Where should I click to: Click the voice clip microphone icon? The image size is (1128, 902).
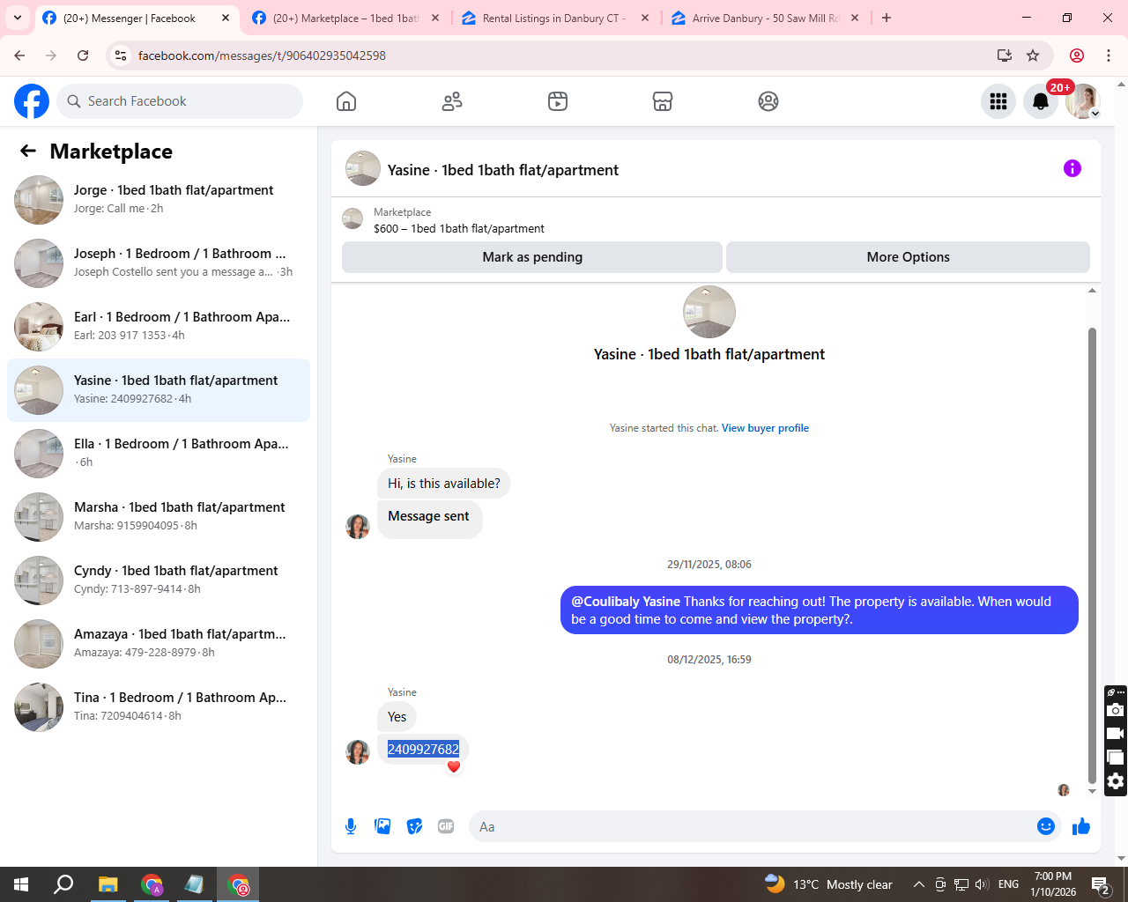coord(351,826)
